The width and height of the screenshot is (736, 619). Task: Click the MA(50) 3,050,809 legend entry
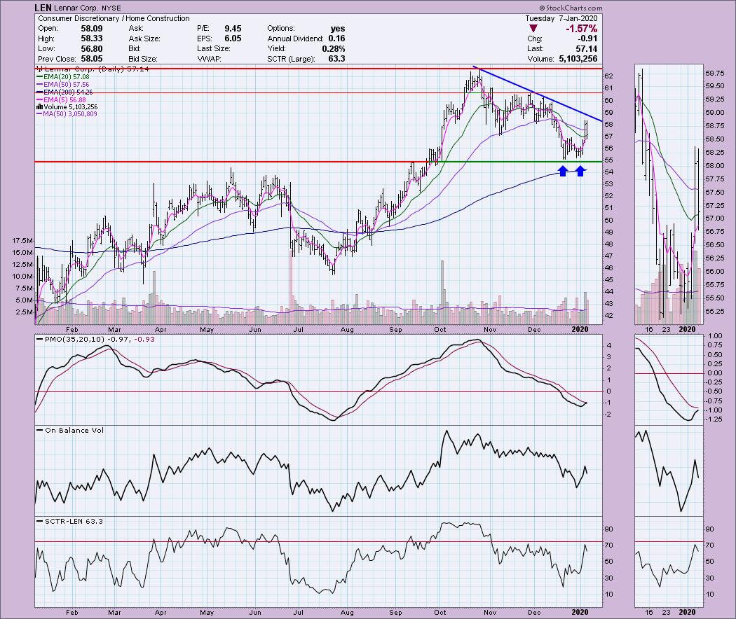pyautogui.click(x=67, y=114)
